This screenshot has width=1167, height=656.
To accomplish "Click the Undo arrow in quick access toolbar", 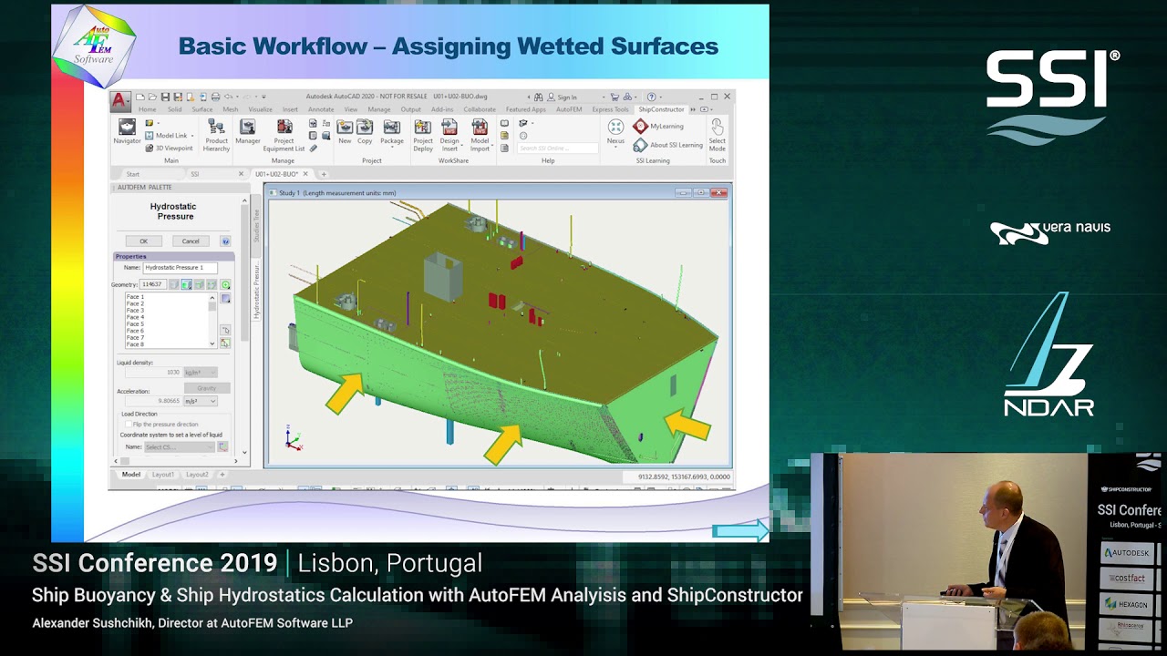I will click(x=228, y=97).
